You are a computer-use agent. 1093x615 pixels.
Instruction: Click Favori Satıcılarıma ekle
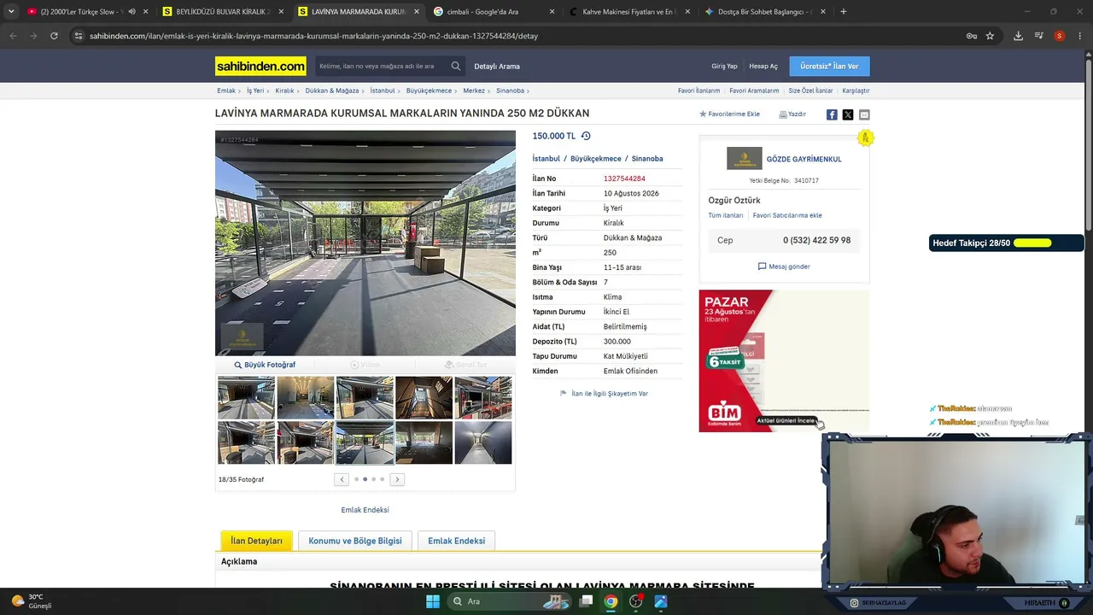pyautogui.click(x=787, y=215)
